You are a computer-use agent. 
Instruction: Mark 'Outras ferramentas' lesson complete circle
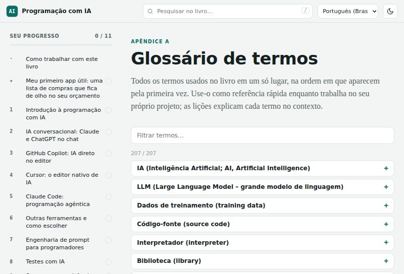pyautogui.click(x=109, y=219)
